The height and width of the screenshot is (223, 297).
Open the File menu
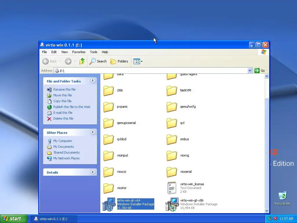(x=44, y=52)
